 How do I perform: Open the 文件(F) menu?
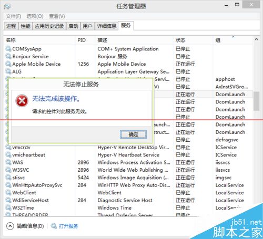(x=13, y=16)
